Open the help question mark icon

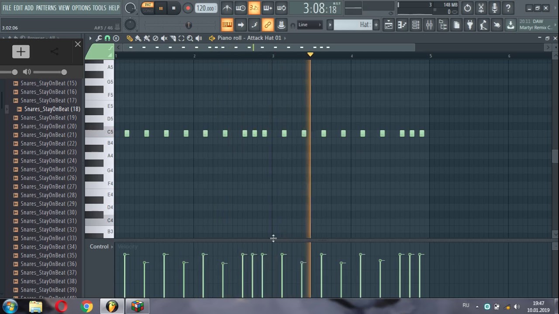click(508, 8)
